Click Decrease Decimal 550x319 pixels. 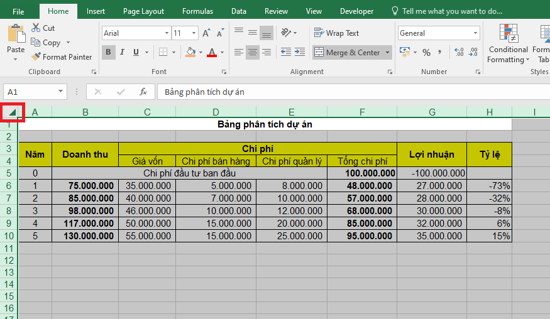click(x=473, y=52)
